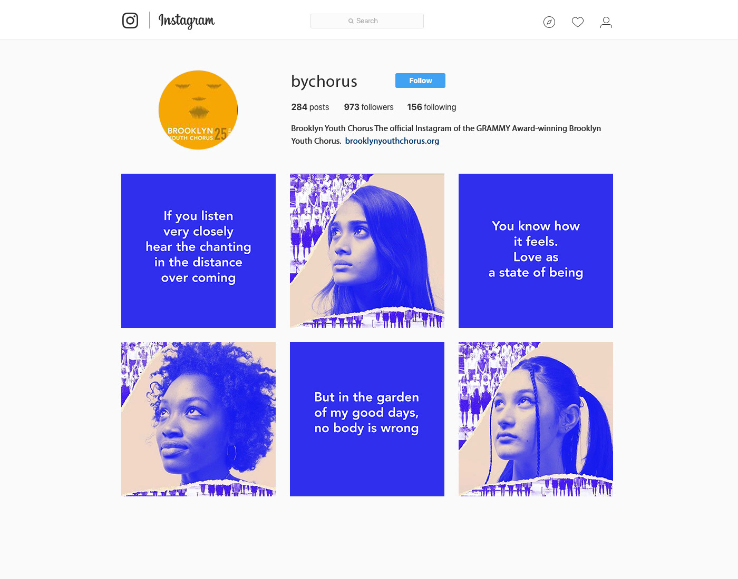Open the portrait post of braided ponytail girl
The height and width of the screenshot is (579, 738).
point(536,419)
